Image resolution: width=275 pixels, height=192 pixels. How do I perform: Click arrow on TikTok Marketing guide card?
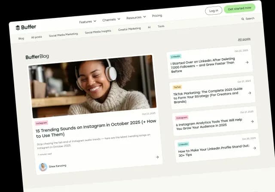pos(250,93)
